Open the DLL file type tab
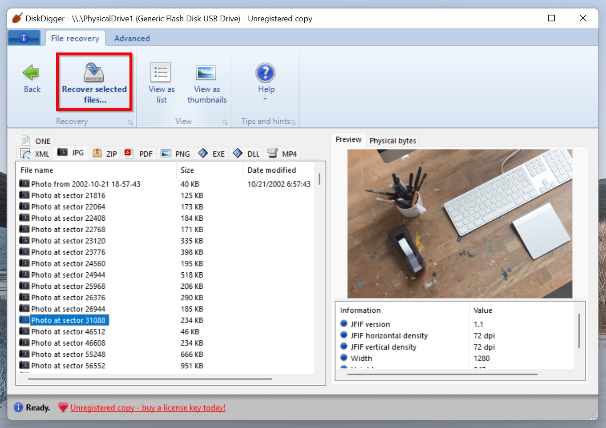Image resolution: width=606 pixels, height=428 pixels. [x=246, y=154]
